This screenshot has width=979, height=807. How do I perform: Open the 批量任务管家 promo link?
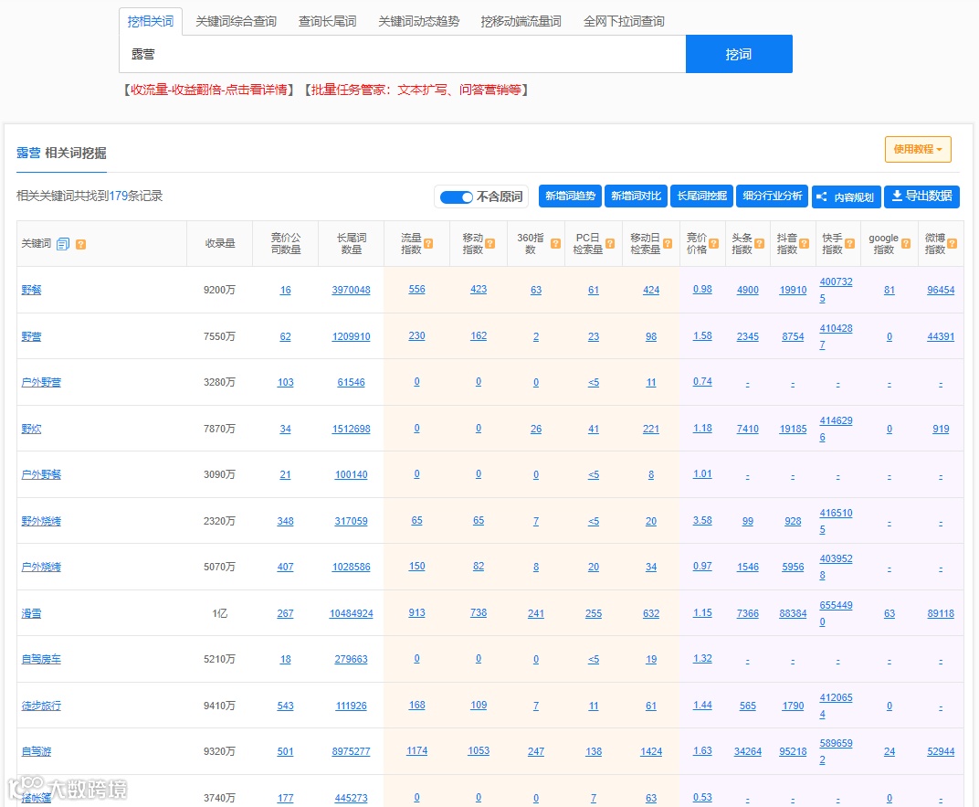tap(417, 90)
